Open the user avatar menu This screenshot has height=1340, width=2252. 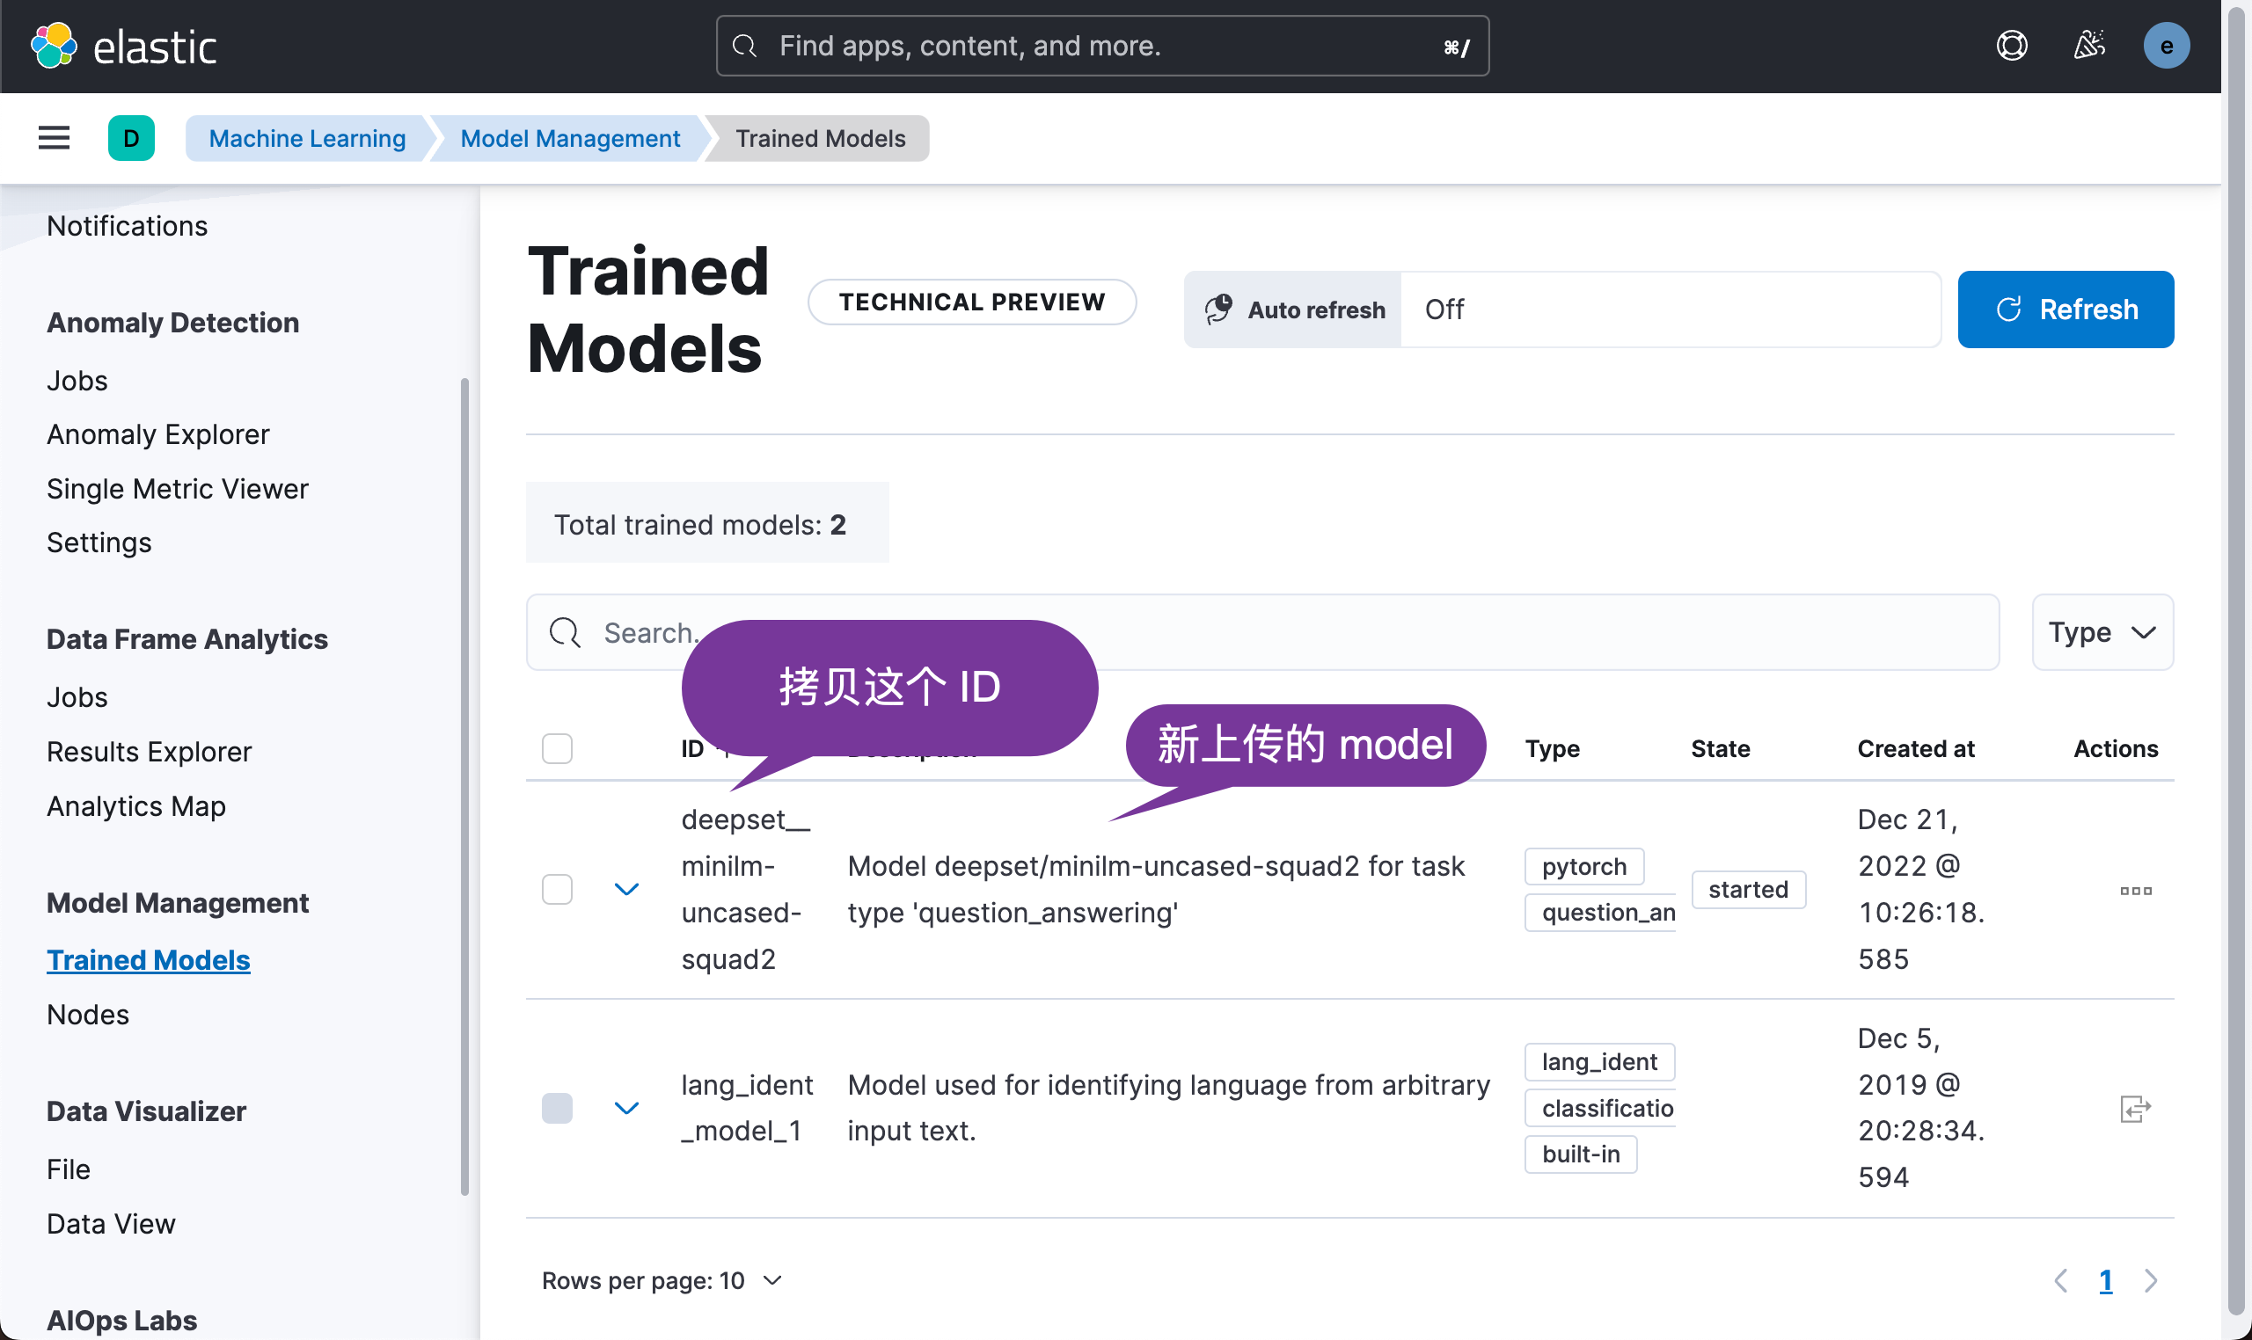(x=2165, y=45)
